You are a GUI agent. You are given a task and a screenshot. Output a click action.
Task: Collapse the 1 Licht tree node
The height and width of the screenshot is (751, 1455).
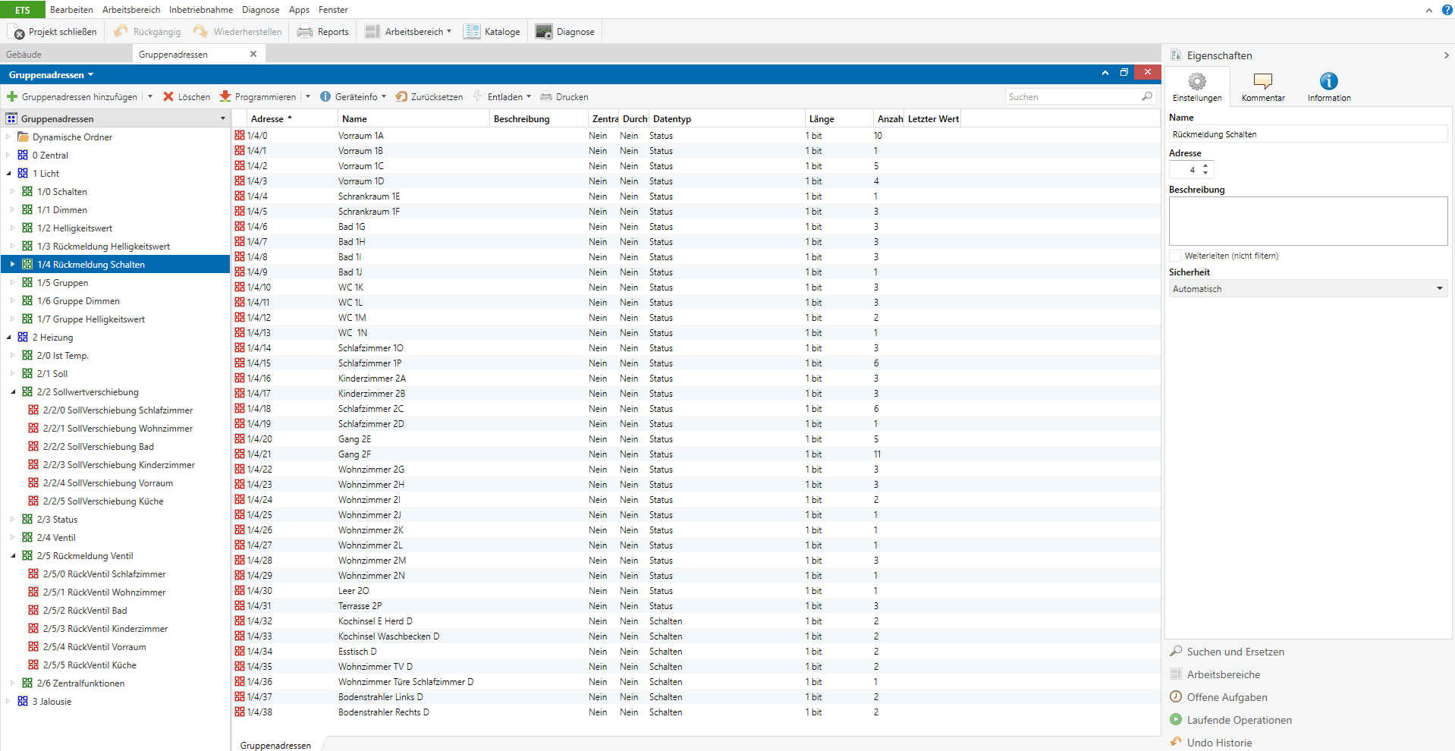point(9,174)
